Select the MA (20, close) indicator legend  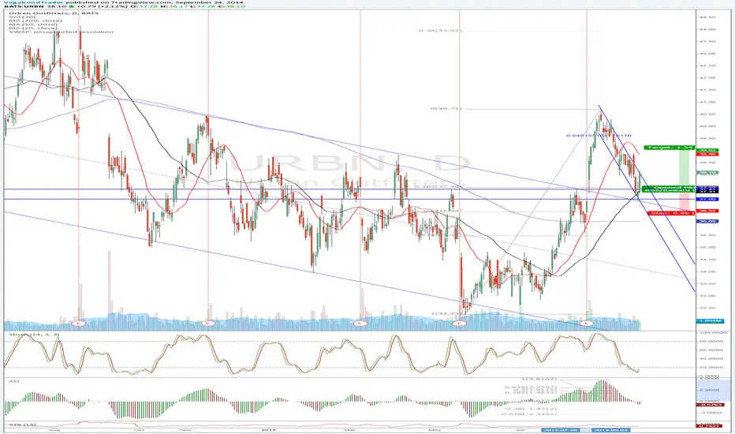(34, 28)
